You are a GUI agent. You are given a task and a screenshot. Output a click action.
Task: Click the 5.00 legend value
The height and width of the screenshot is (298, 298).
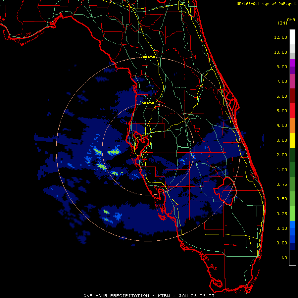(282, 111)
